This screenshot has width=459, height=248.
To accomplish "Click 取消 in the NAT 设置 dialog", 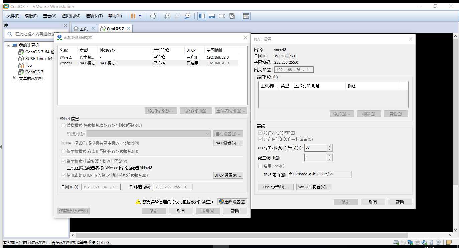I will [372, 202].
